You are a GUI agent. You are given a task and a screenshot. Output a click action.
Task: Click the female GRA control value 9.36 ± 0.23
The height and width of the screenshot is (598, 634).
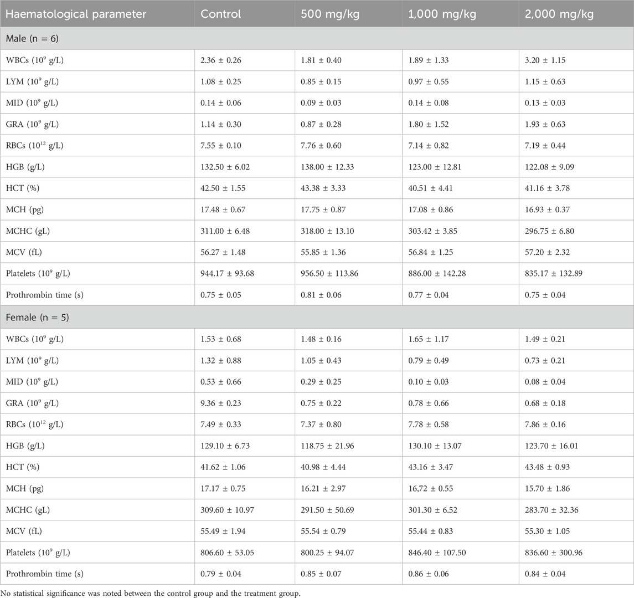click(x=221, y=403)
